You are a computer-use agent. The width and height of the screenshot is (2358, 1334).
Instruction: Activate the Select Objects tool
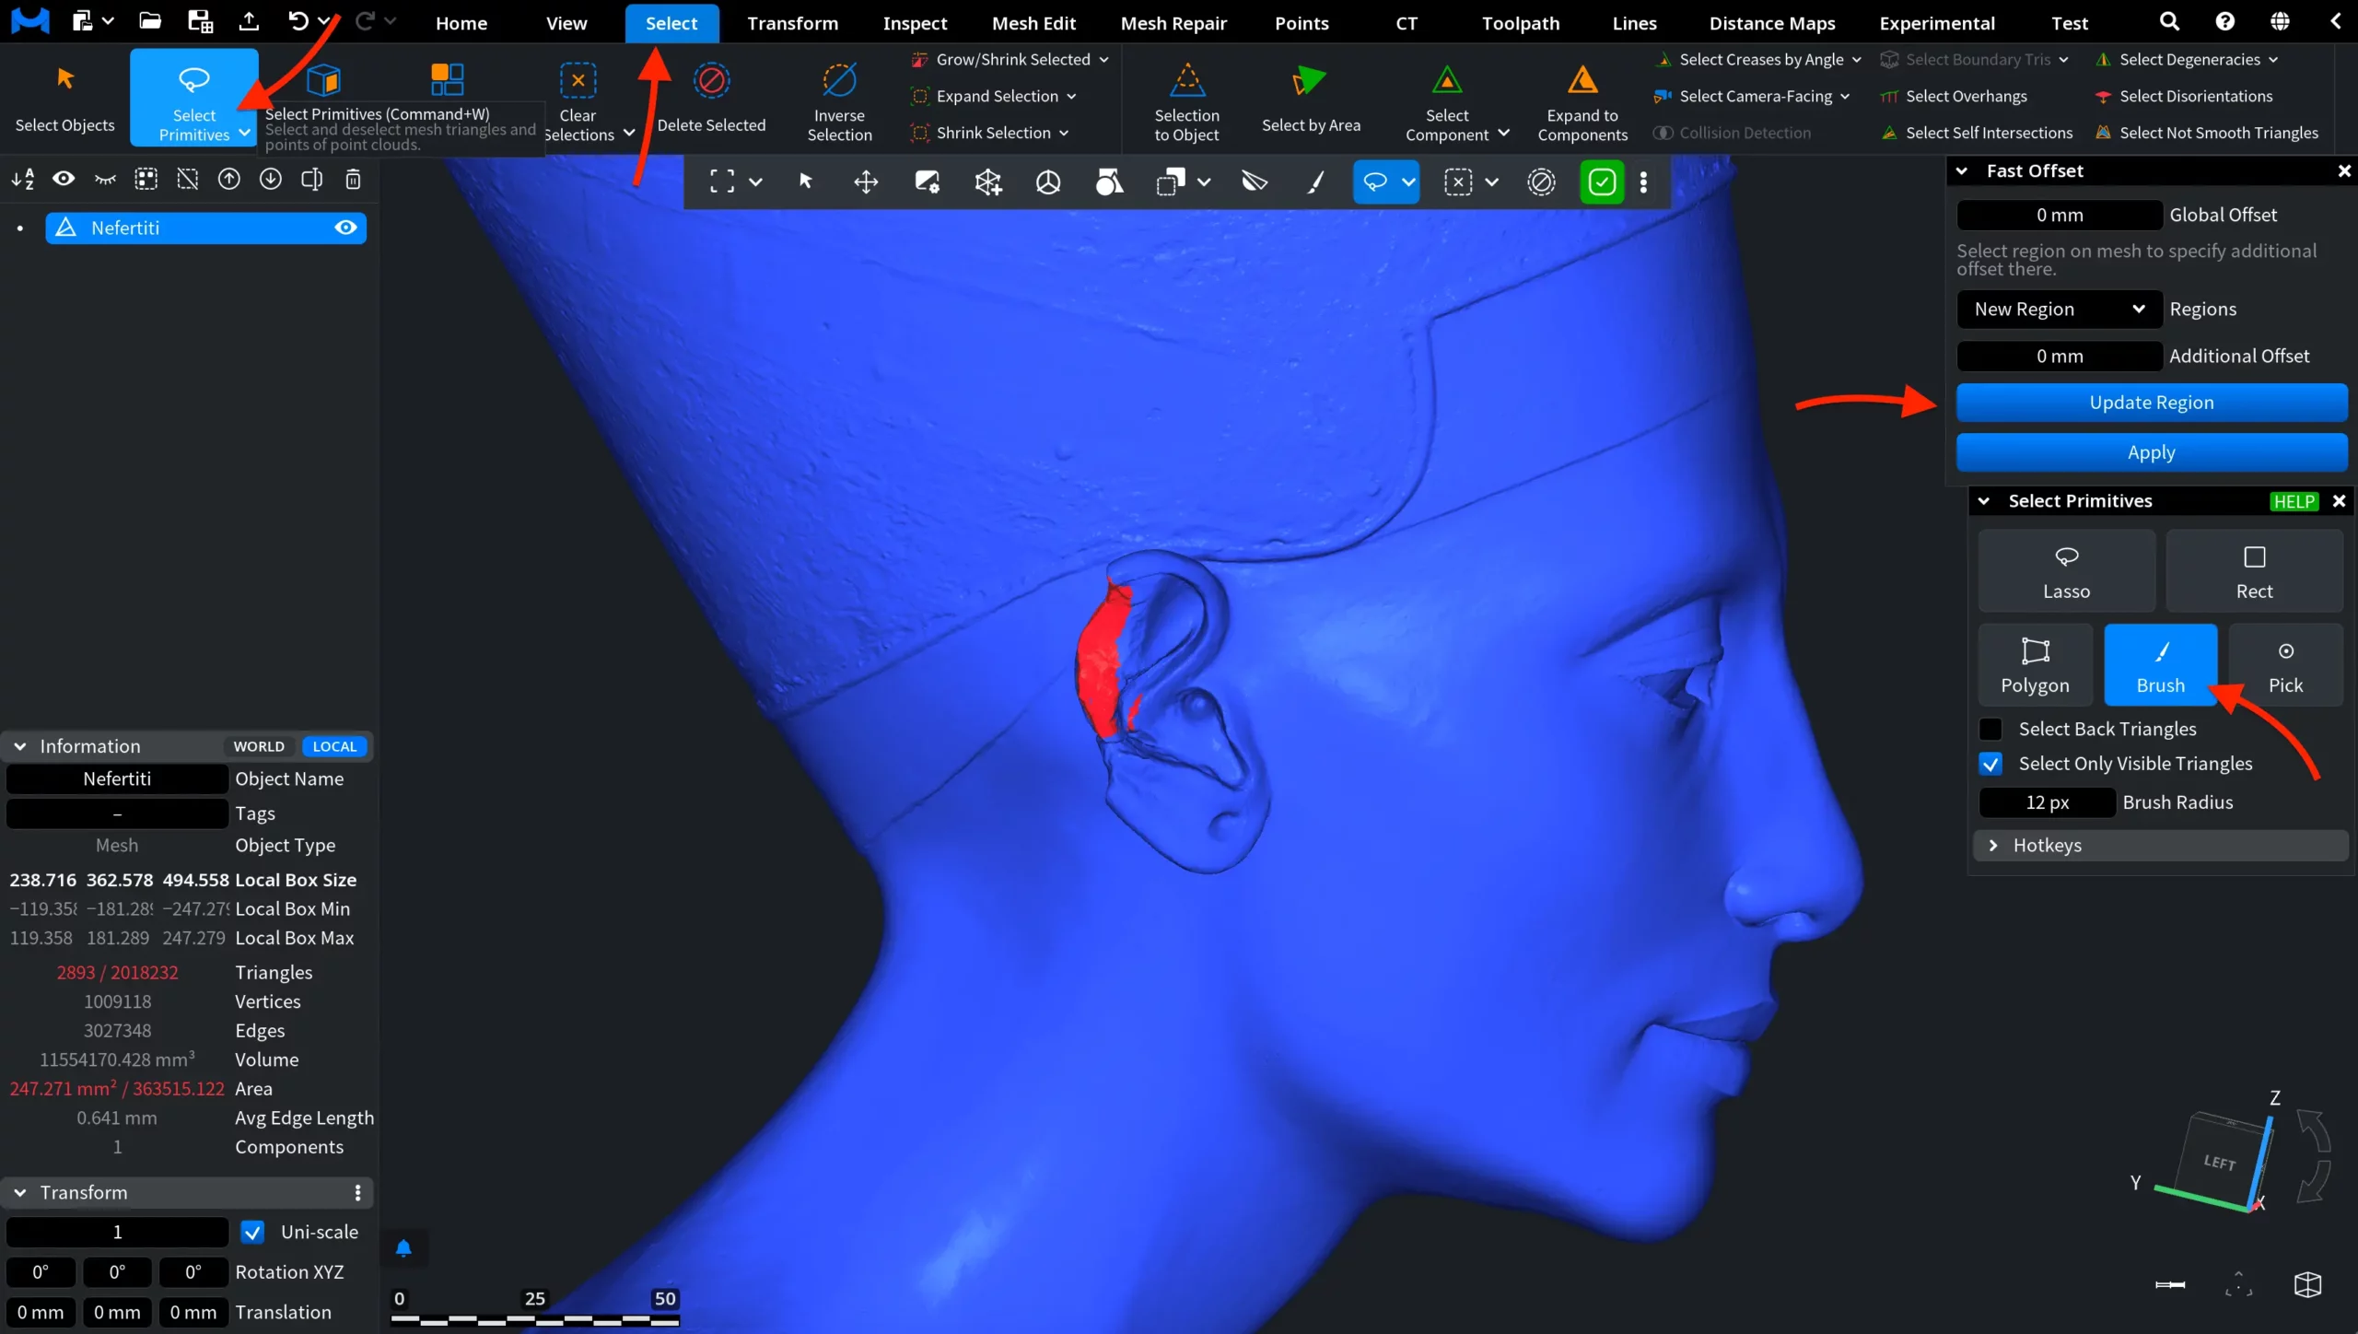tap(64, 97)
